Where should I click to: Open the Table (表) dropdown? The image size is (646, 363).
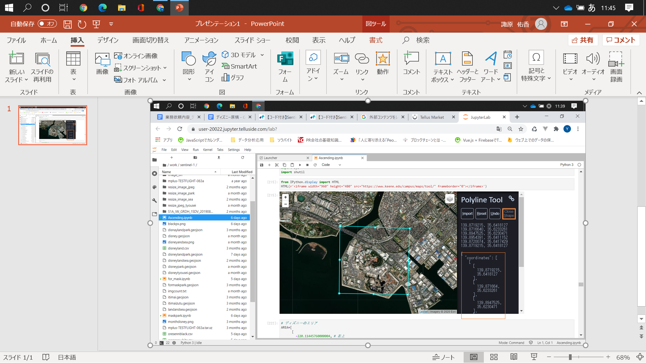pos(73,67)
